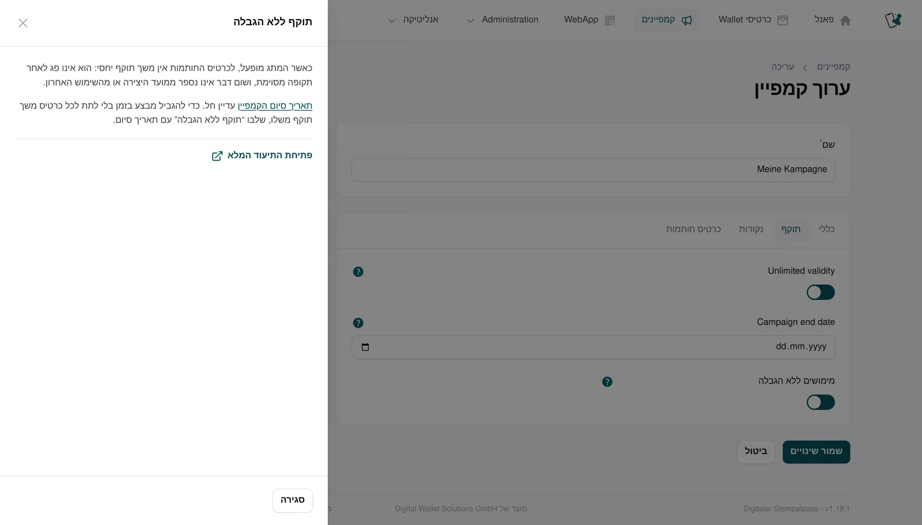Click the wallet card icon in navigation

click(x=783, y=20)
